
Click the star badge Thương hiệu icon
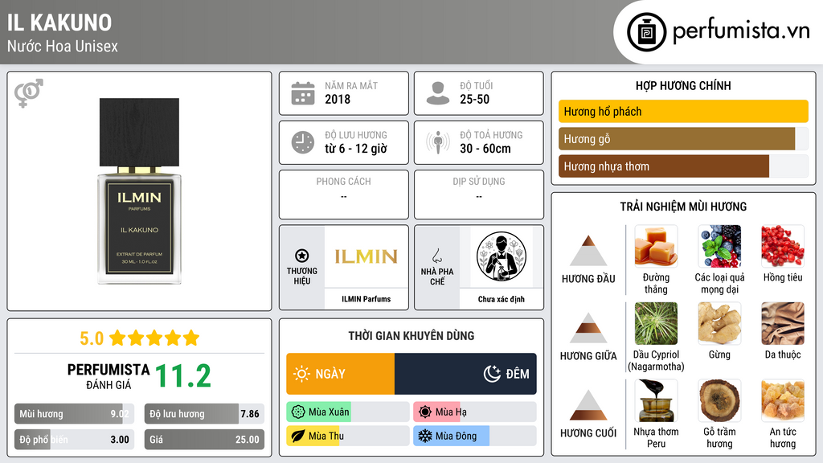click(302, 256)
